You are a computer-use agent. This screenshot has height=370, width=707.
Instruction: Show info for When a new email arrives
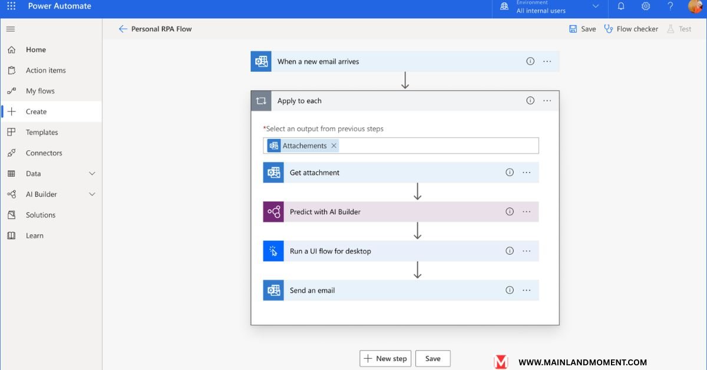click(x=530, y=61)
